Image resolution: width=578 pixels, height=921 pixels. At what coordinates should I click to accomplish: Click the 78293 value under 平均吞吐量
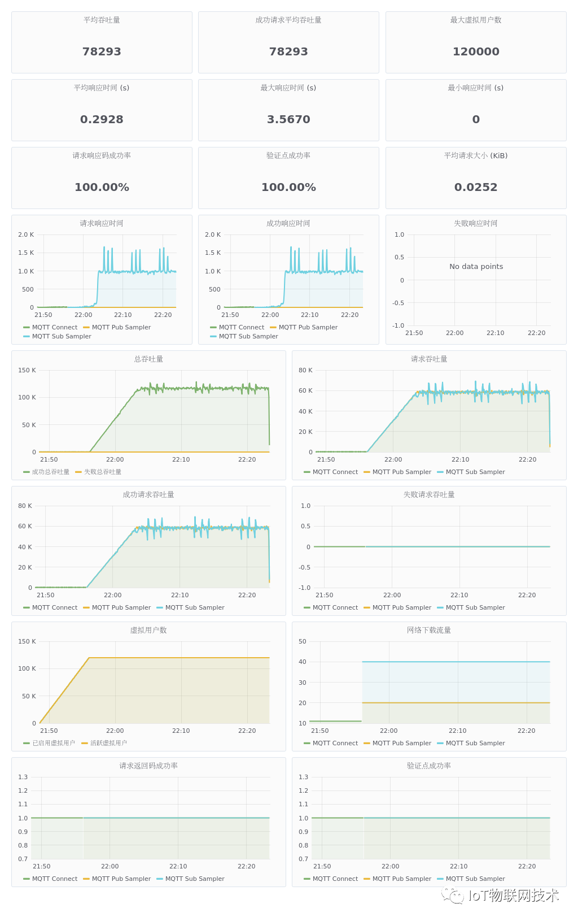102,52
